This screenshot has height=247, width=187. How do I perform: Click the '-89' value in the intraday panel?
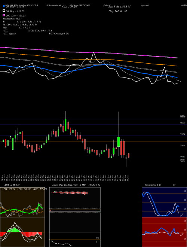point(98,238)
